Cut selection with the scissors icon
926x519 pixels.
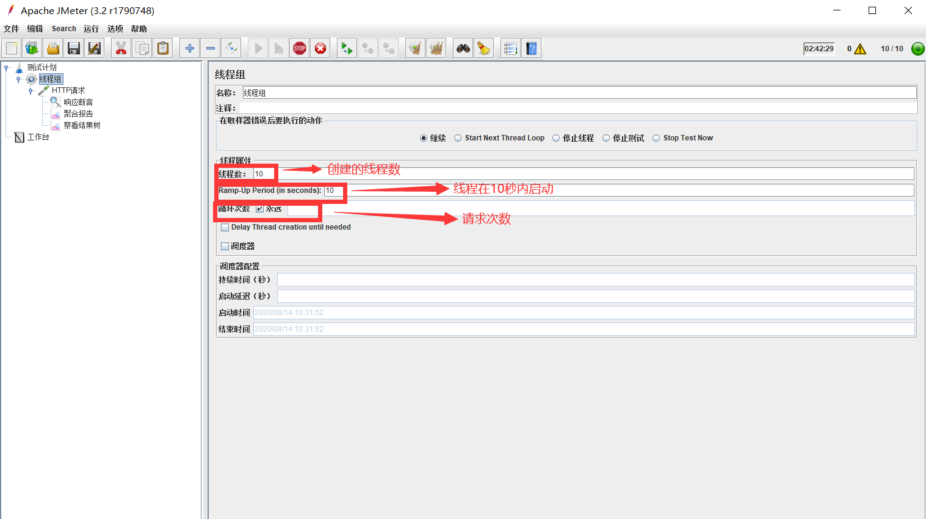[x=121, y=48]
